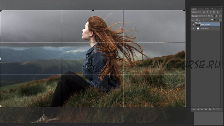
Task: Filter layers by type (T icon)
Action: [210, 12]
